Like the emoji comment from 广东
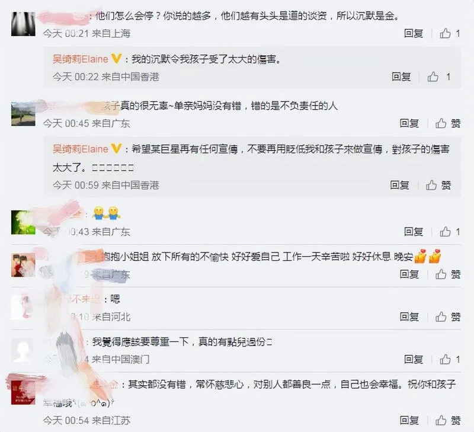Screen dimensions: 474x432 click(x=450, y=232)
